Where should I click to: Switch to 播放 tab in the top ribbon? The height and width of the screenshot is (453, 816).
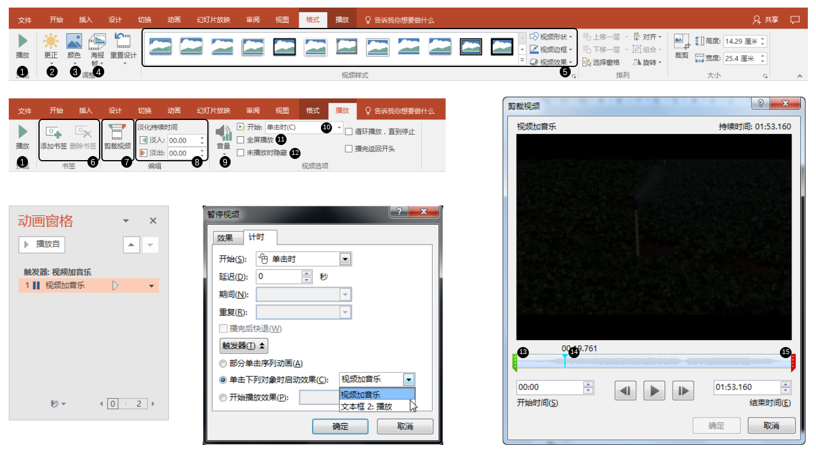point(342,20)
